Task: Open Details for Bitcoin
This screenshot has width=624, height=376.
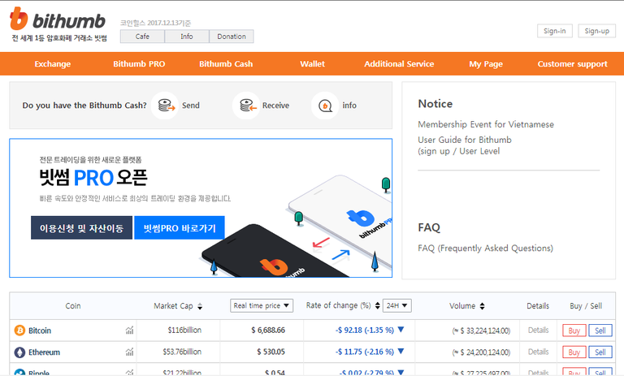Action: (x=538, y=330)
